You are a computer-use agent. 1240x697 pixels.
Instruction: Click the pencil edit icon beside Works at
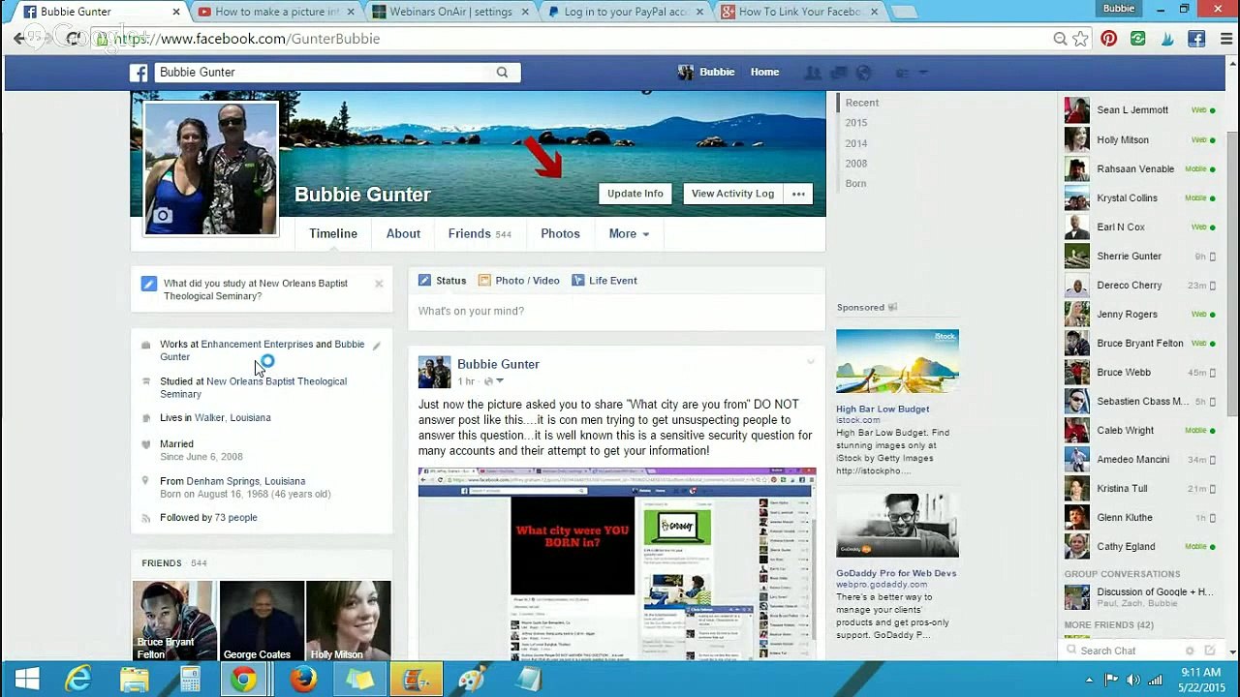tap(377, 346)
